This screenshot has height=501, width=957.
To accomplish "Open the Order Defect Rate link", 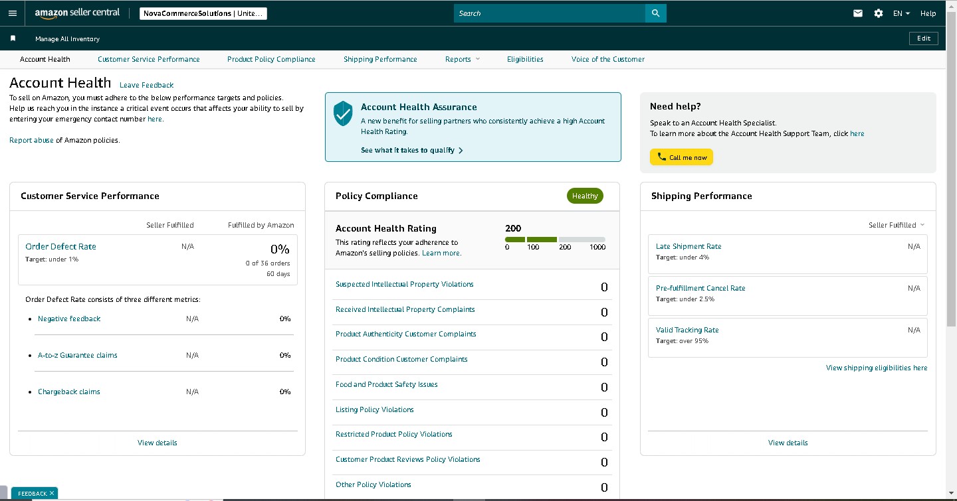I will coord(60,246).
